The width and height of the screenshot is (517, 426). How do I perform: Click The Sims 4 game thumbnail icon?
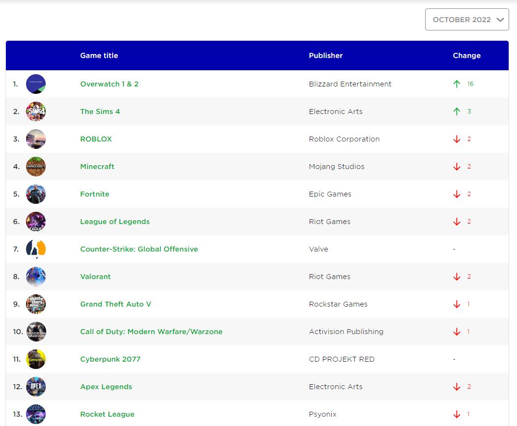coord(36,112)
